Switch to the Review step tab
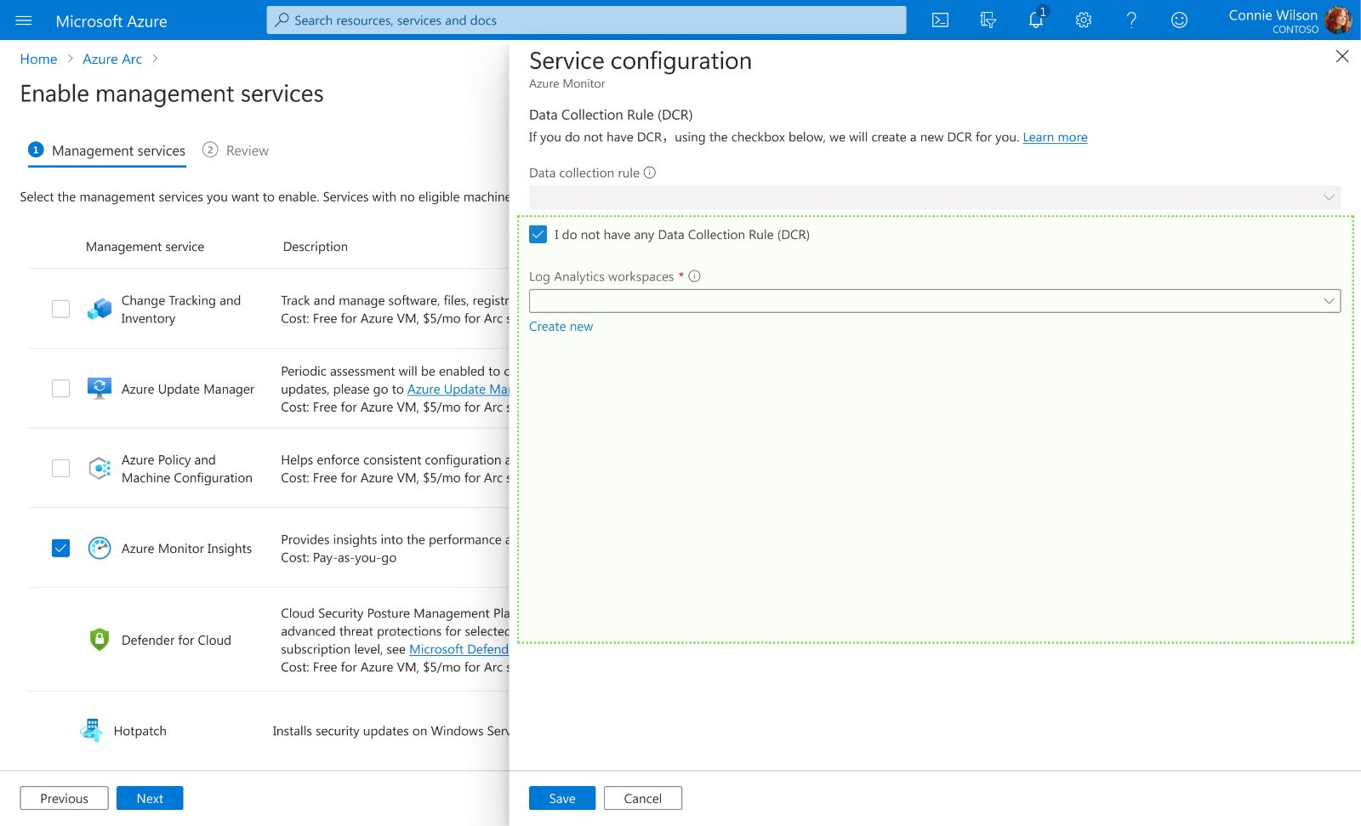This screenshot has width=1361, height=826. [x=236, y=151]
